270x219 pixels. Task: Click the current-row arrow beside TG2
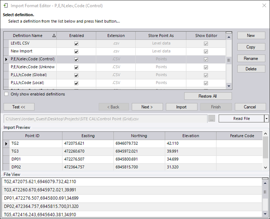point(6,144)
